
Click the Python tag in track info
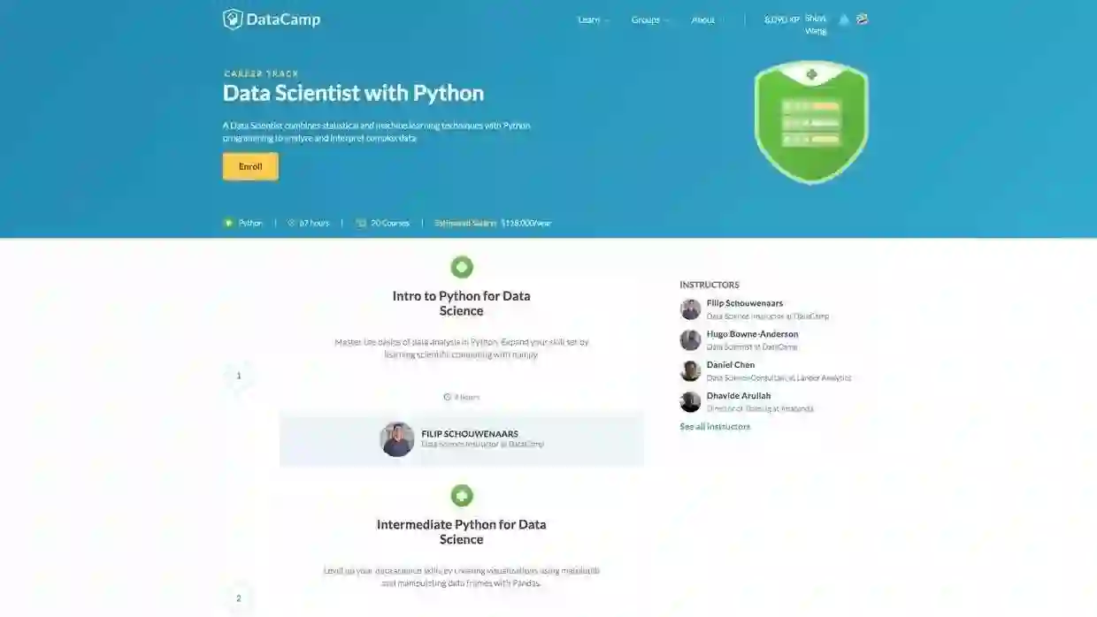[243, 223]
